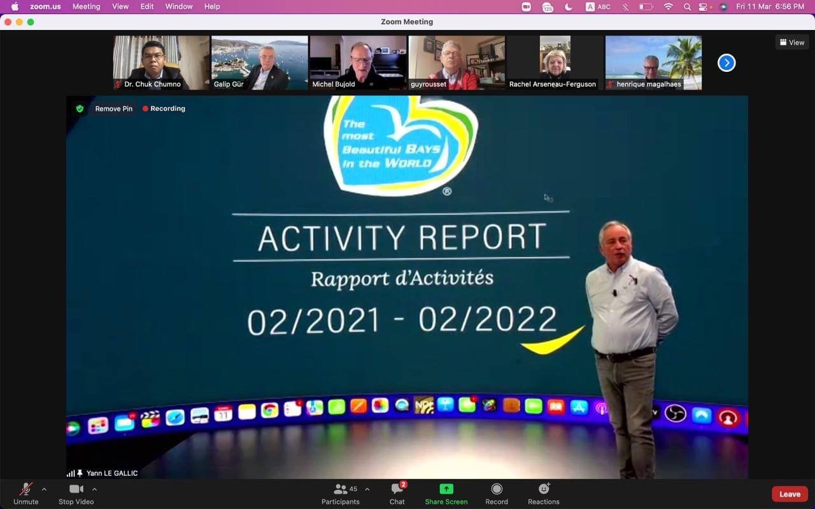
Task: Toggle the Do Not Disturb moon icon
Action: point(569,6)
